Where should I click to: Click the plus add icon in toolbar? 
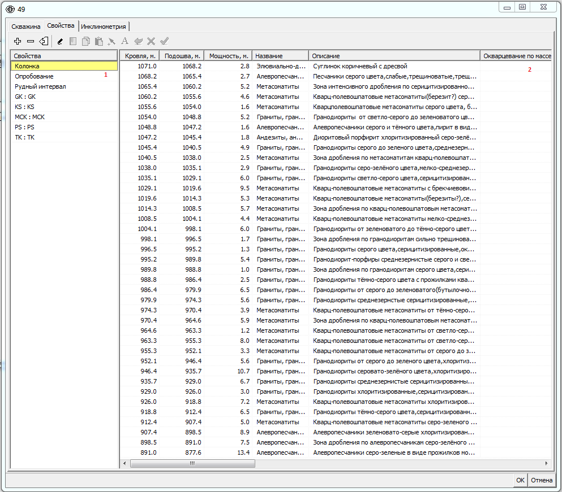17,41
